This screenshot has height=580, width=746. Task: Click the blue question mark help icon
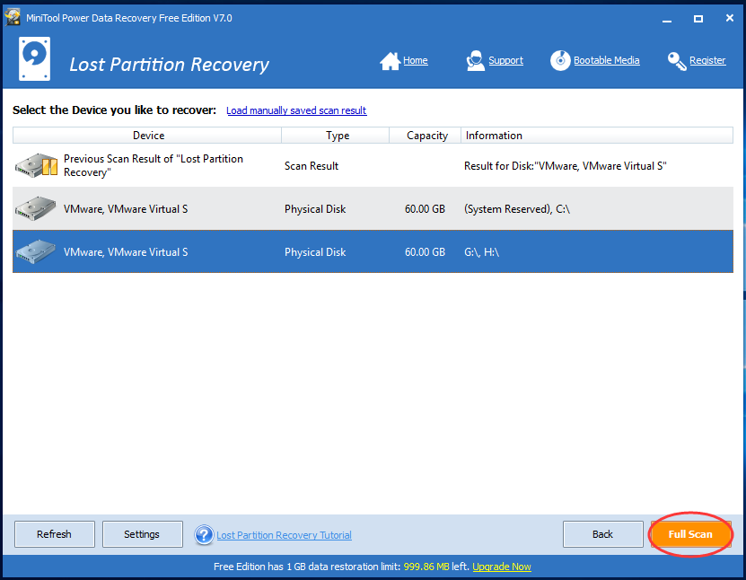(204, 535)
